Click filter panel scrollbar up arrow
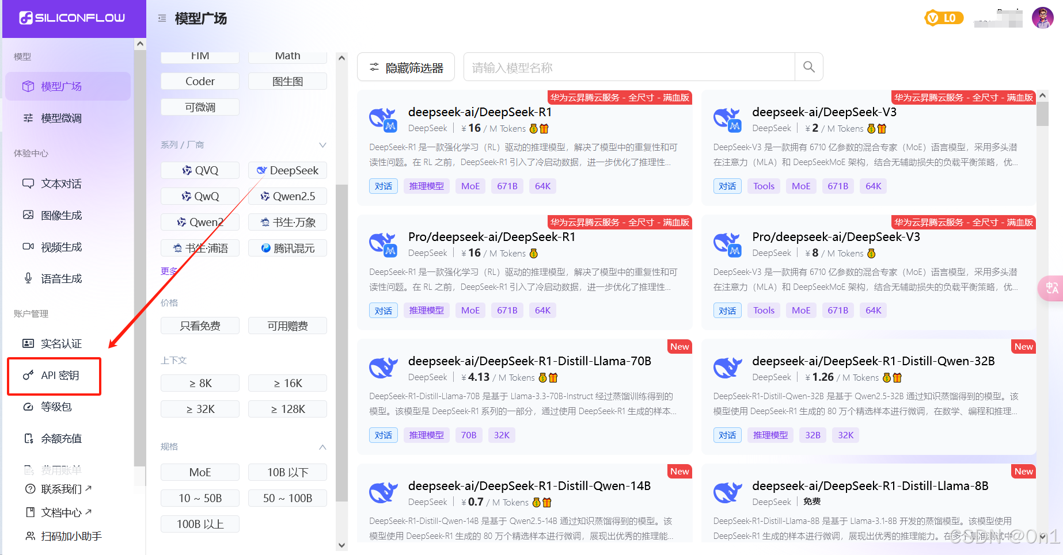The height and width of the screenshot is (555, 1063). coord(341,58)
